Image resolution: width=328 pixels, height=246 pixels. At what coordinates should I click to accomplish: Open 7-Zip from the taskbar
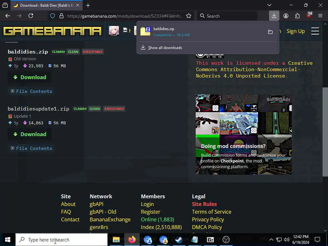(210, 240)
